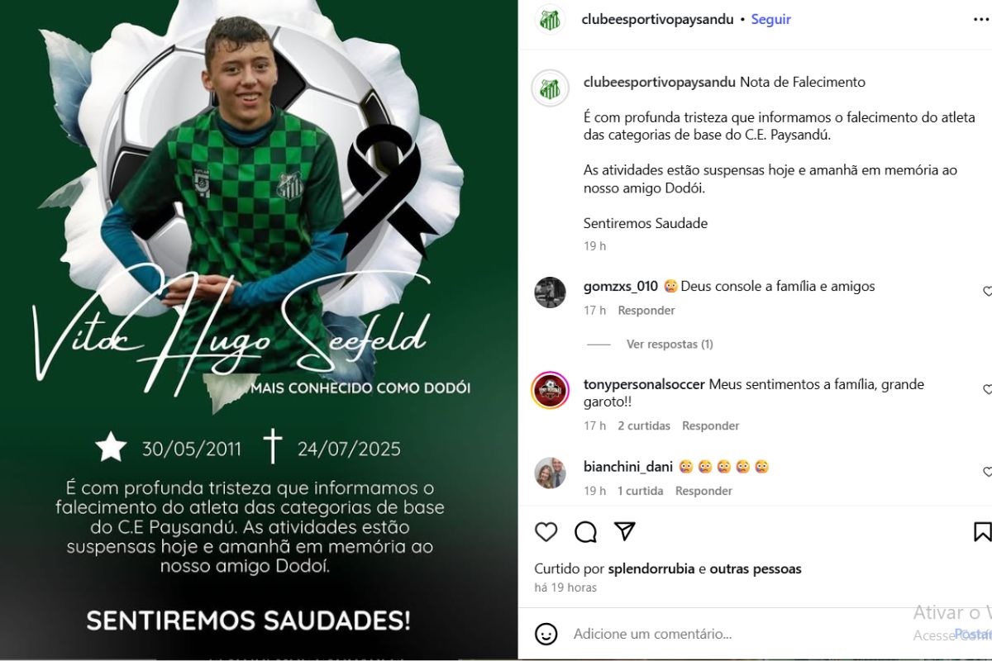Share the post with the paper plane icon

(x=625, y=531)
